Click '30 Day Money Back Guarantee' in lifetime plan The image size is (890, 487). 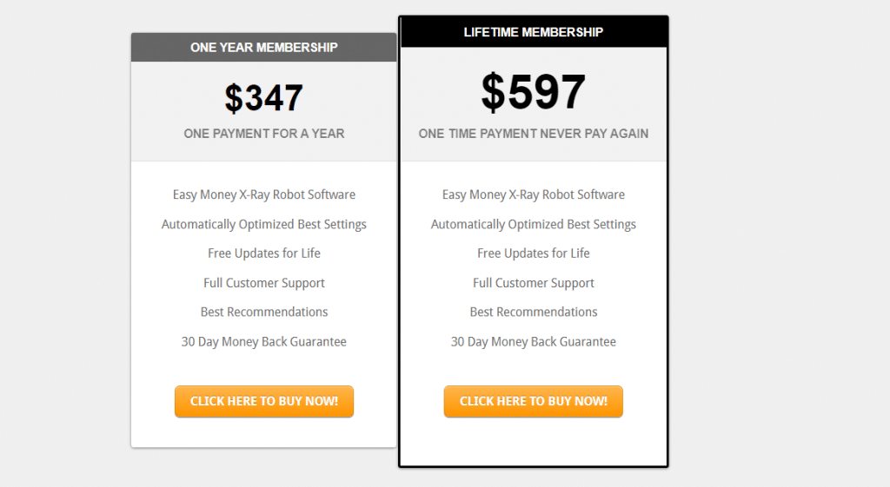[x=533, y=342]
